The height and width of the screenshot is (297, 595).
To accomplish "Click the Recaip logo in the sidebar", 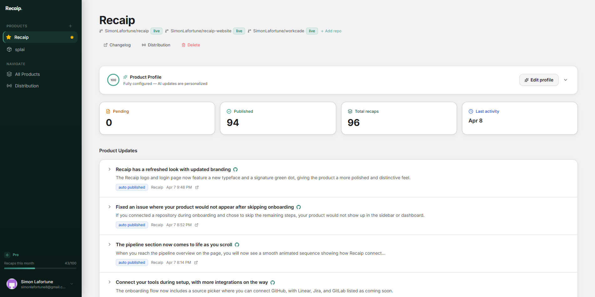I will [x=13, y=8].
